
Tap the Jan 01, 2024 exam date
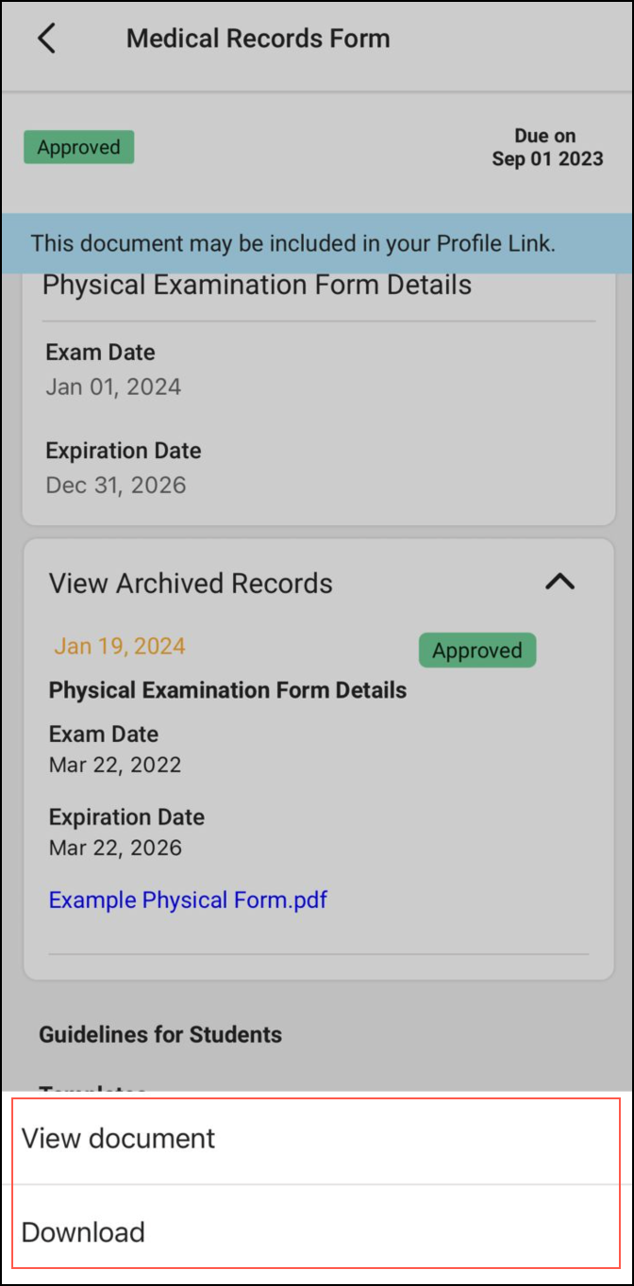point(113,387)
